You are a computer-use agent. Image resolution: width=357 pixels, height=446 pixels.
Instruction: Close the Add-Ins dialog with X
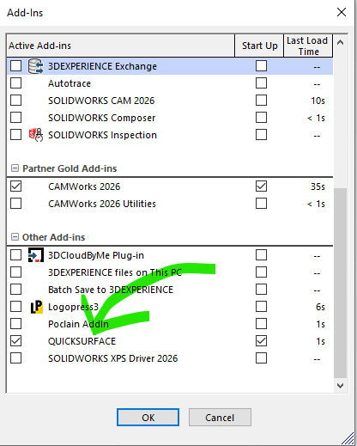click(342, 12)
